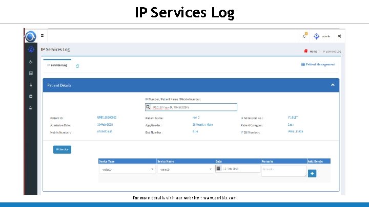The image size is (369, 207).
Task: Click the IP Bill Number value
Action: pyautogui.click(x=295, y=132)
